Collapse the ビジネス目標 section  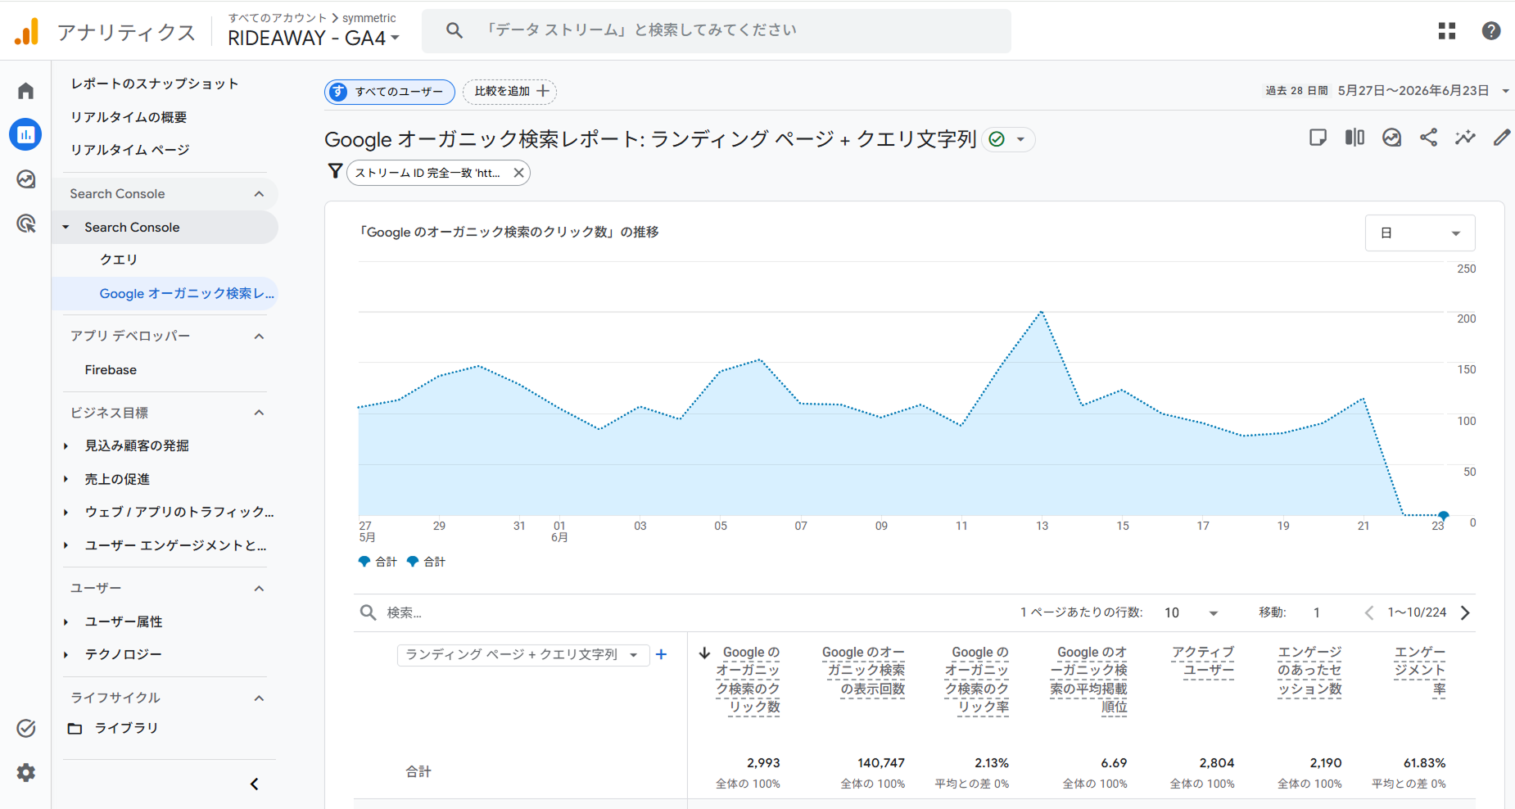click(x=259, y=413)
